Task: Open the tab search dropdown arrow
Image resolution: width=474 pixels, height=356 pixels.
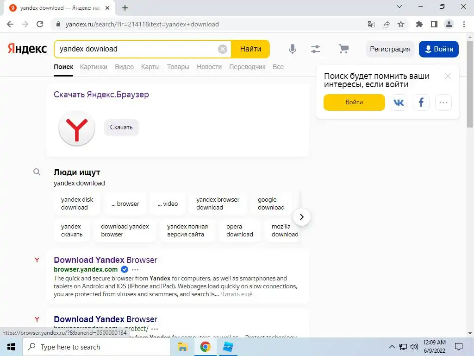Action: (399, 6)
